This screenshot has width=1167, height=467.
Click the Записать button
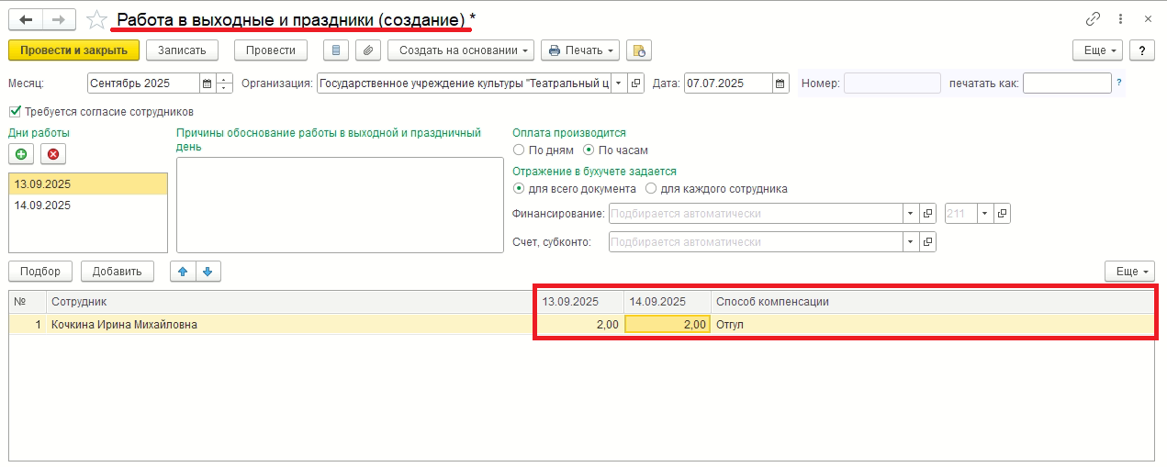182,50
